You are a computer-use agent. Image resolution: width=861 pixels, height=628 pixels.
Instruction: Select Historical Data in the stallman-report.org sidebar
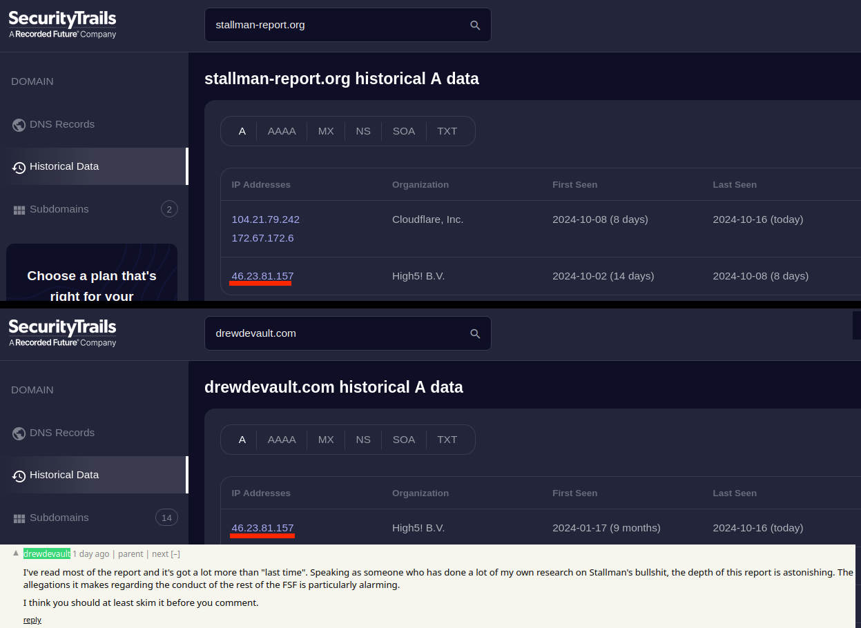[94, 166]
